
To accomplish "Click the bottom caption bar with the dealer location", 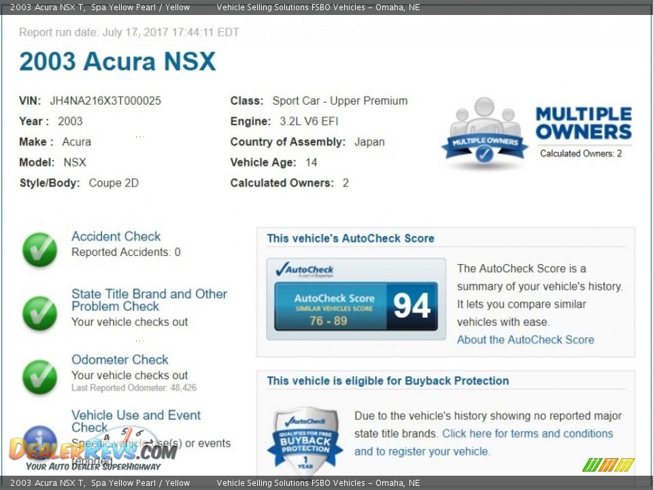I will (x=326, y=483).
